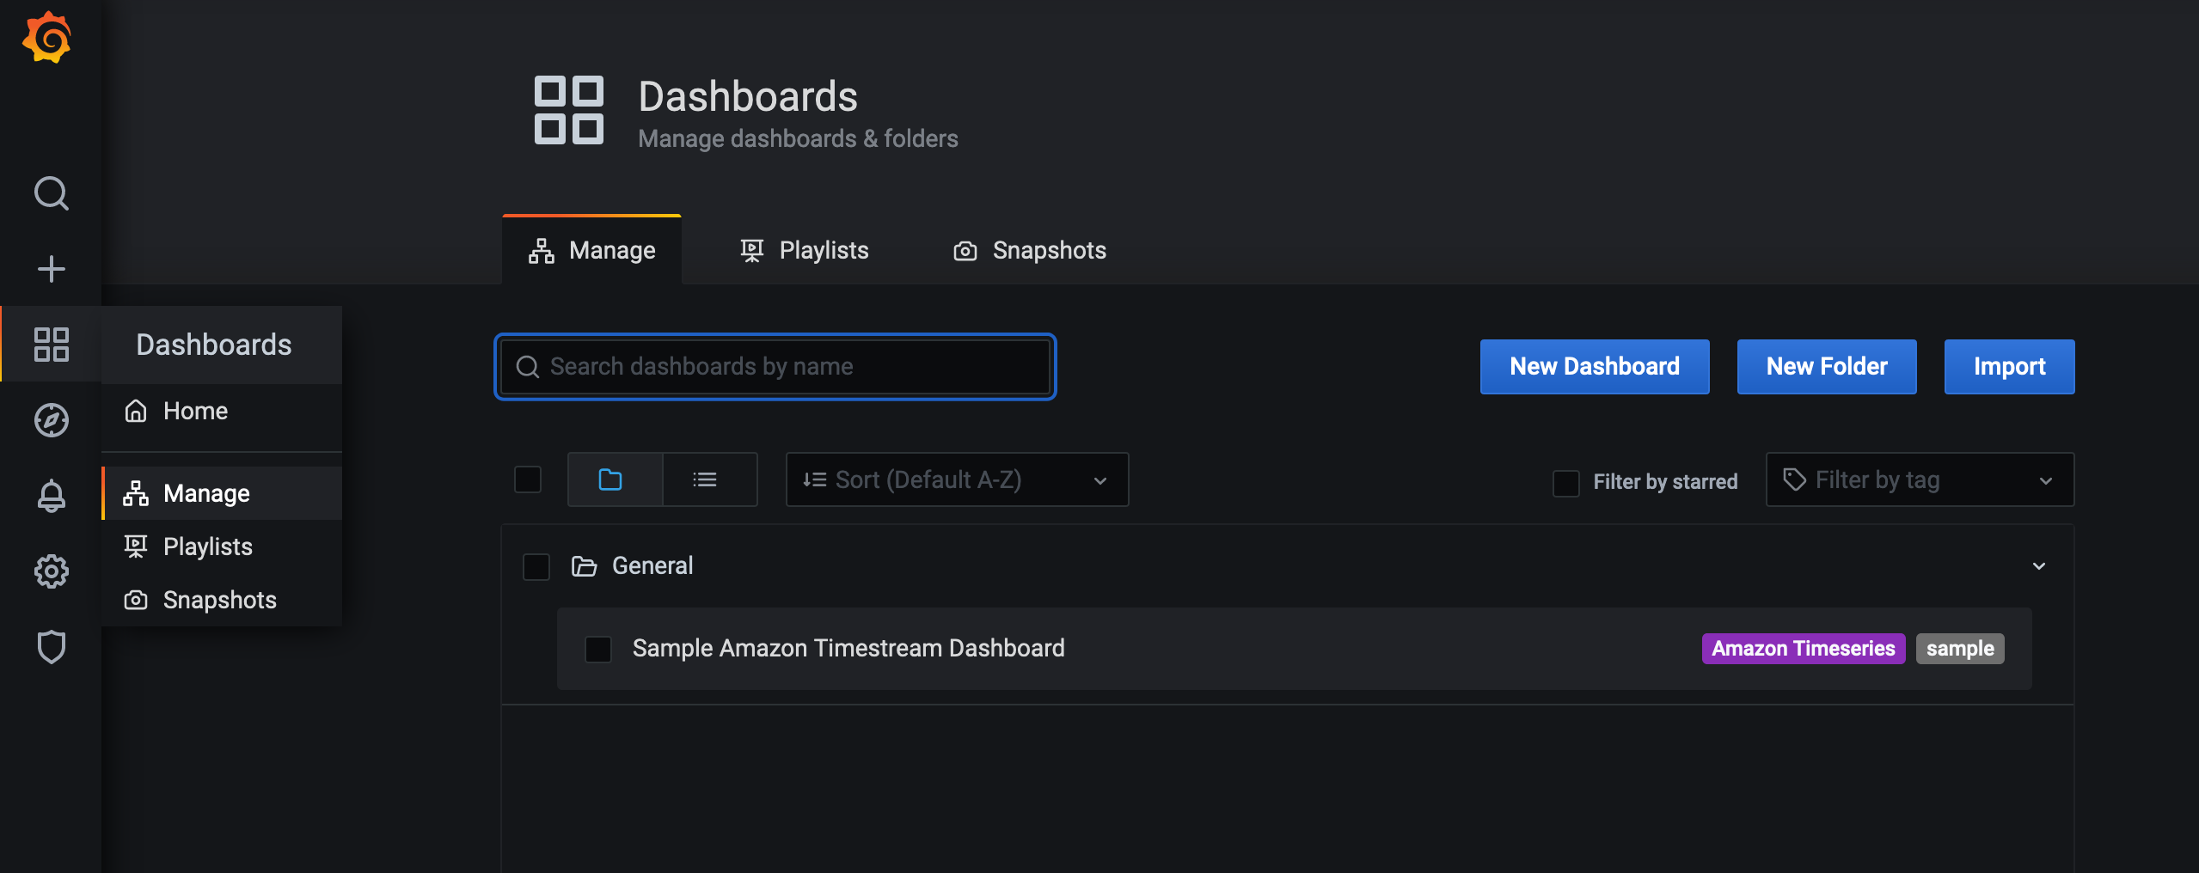Select Sample Amazon Timestream Dashboard checkbox

(597, 649)
